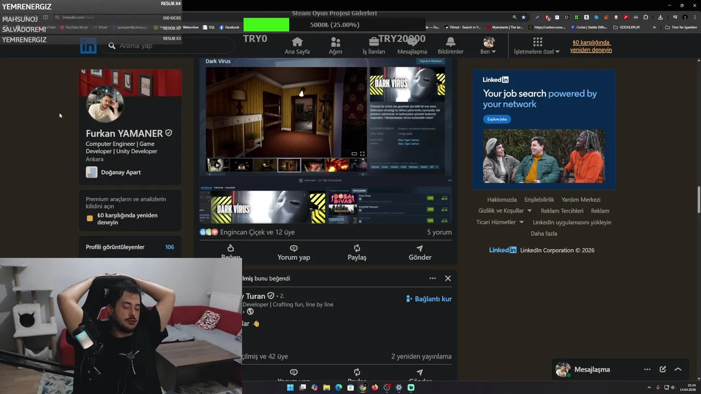The height and width of the screenshot is (394, 701).
Task: Open Furkan YAMANER profile name
Action: coord(124,133)
